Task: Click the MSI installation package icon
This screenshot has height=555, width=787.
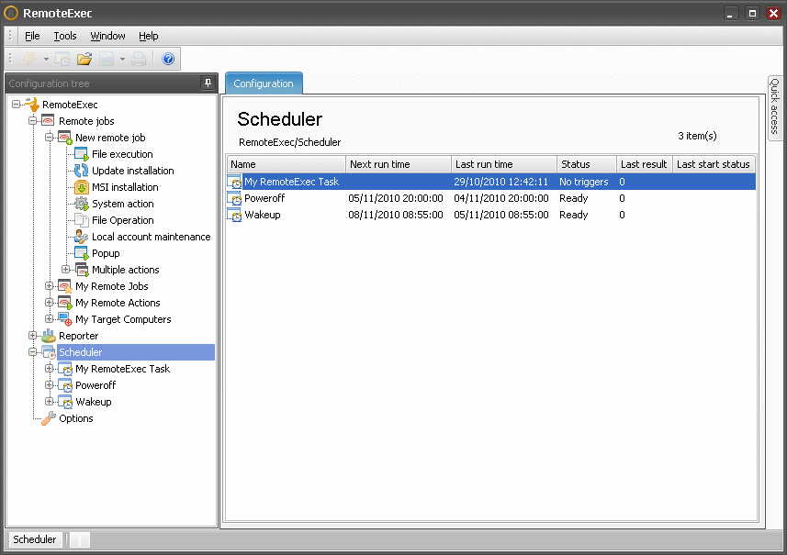Action: click(82, 187)
